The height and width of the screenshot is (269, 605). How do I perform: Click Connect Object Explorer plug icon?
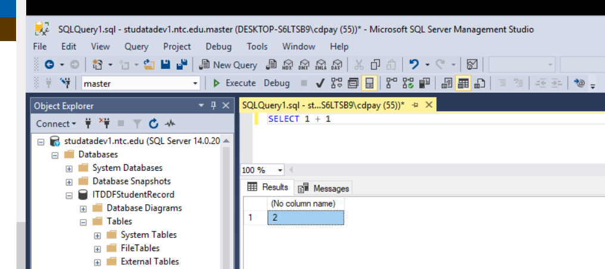(x=88, y=123)
